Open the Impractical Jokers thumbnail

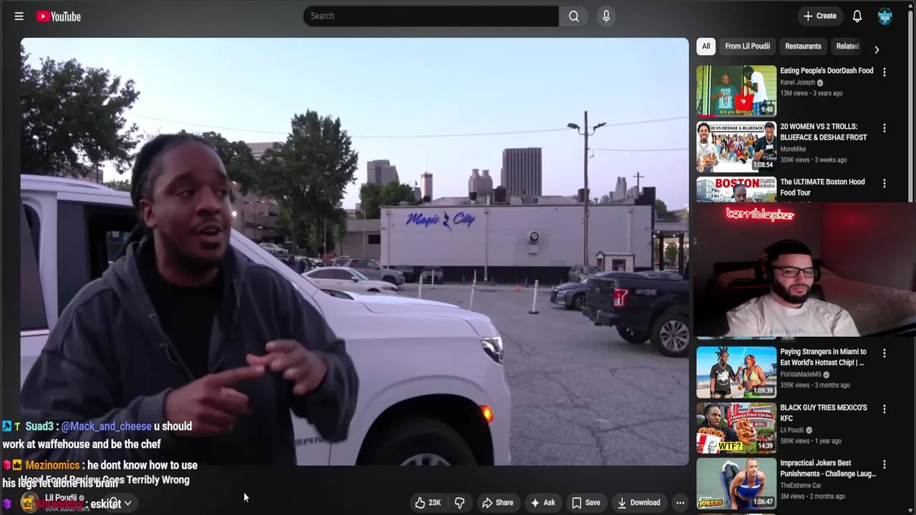(736, 484)
